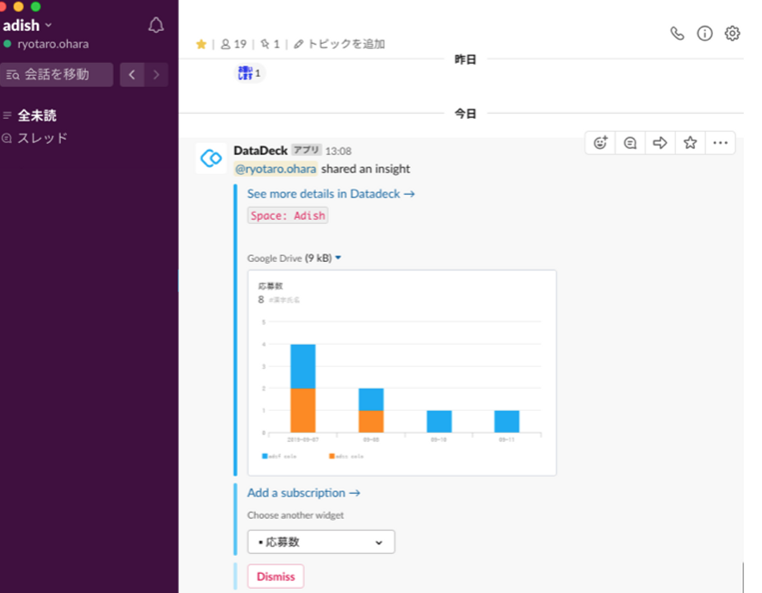Open conversation settings gear
The image size is (762, 593).
(732, 33)
